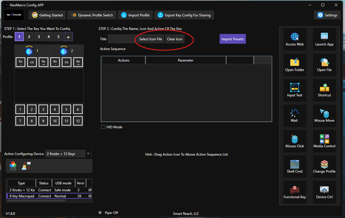Click the device table horizontal scrollbar
Viewport: 345px width, 218px height.
point(36,200)
